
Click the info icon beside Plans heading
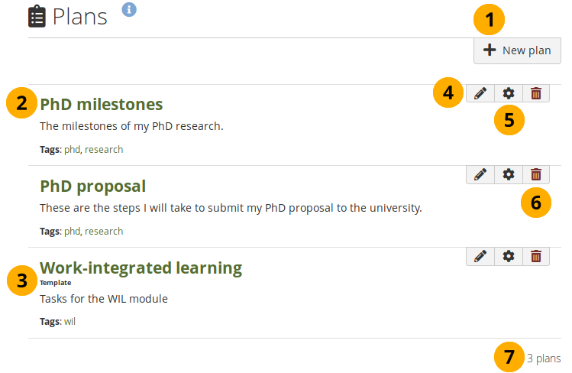[x=129, y=10]
